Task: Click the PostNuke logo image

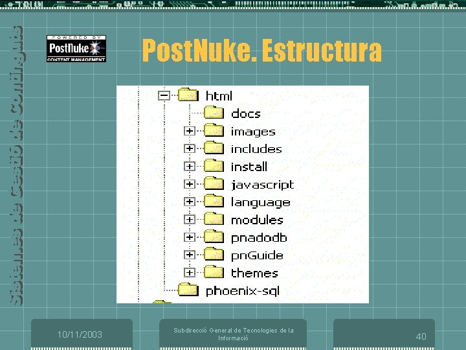Action: tap(76, 49)
